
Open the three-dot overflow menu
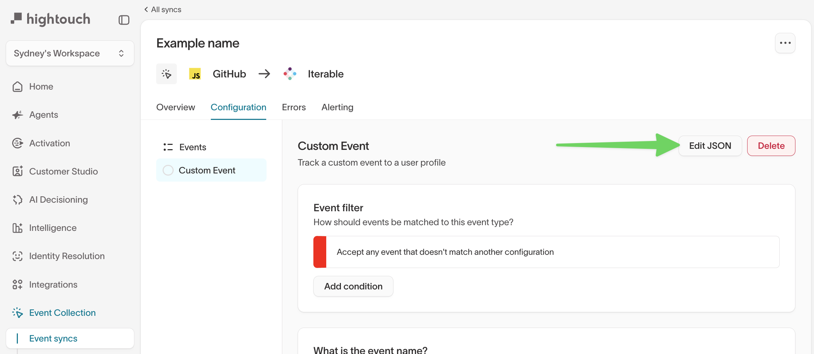(x=785, y=43)
